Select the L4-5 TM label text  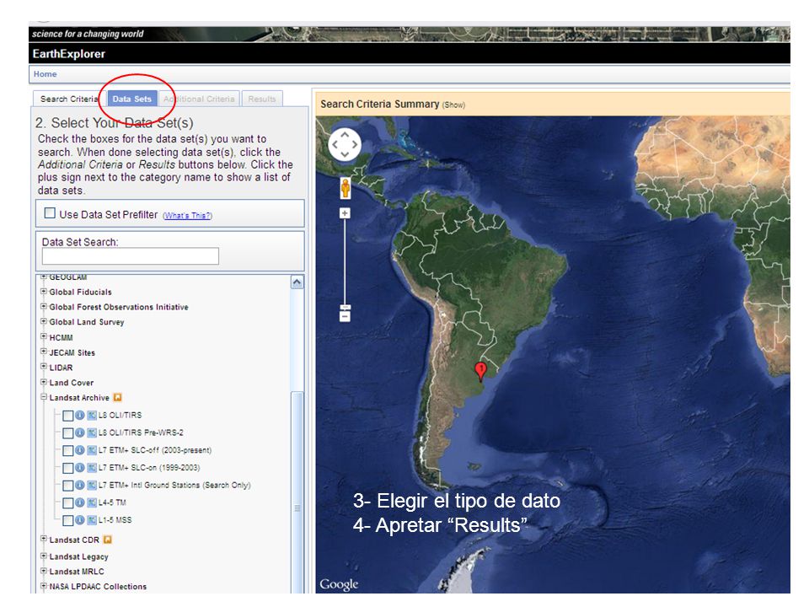point(112,502)
